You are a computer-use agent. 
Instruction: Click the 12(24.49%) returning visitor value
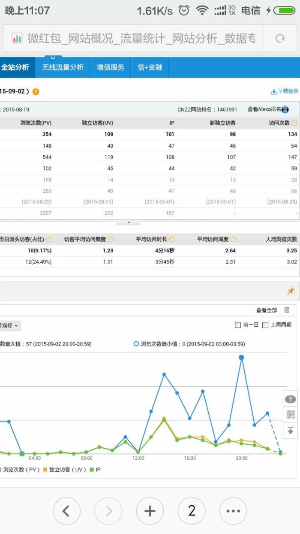pos(39,262)
